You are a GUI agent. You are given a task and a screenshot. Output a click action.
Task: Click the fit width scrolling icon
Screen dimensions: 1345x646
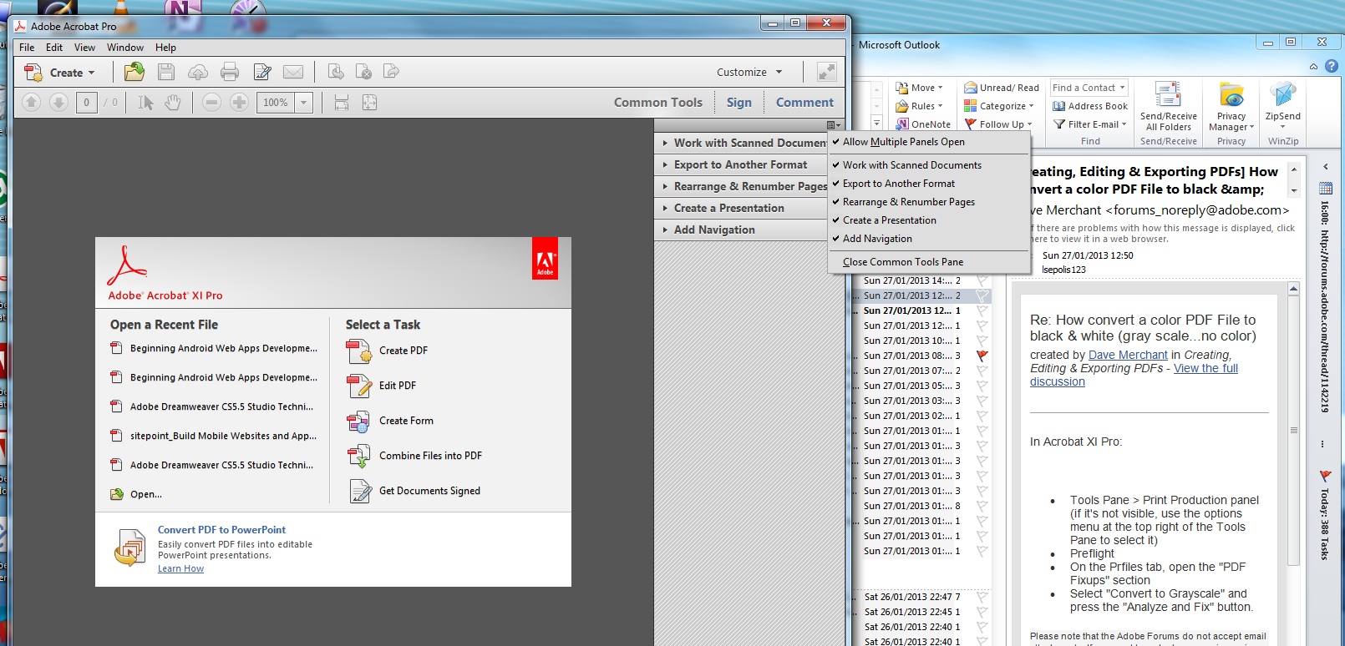coord(342,103)
